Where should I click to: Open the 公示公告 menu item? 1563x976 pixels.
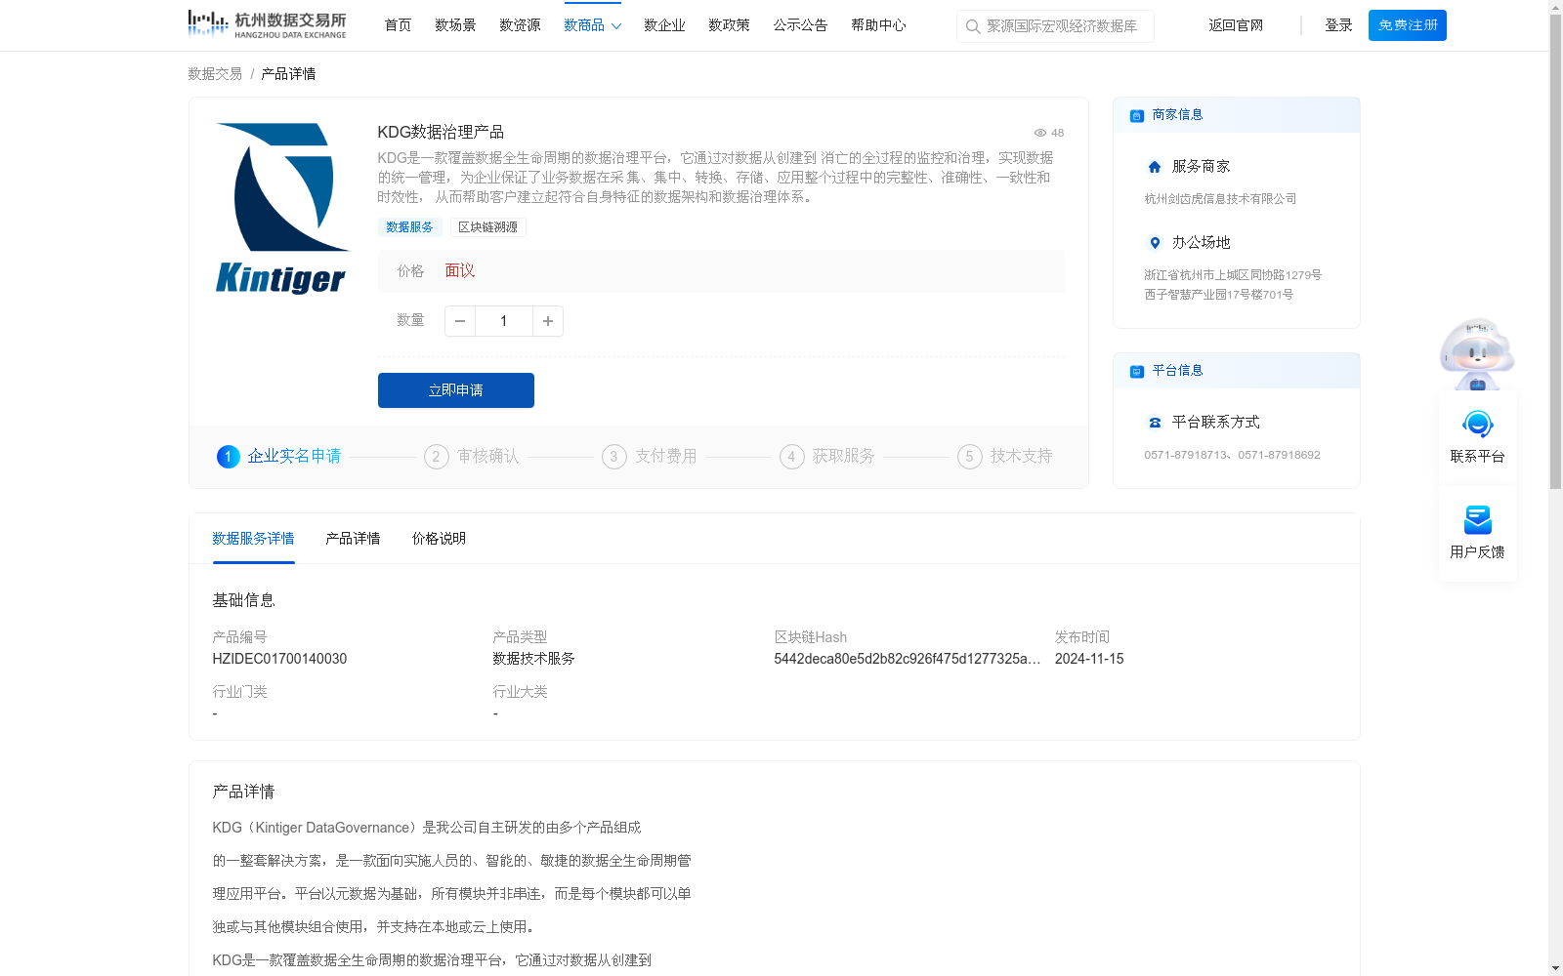(x=800, y=25)
